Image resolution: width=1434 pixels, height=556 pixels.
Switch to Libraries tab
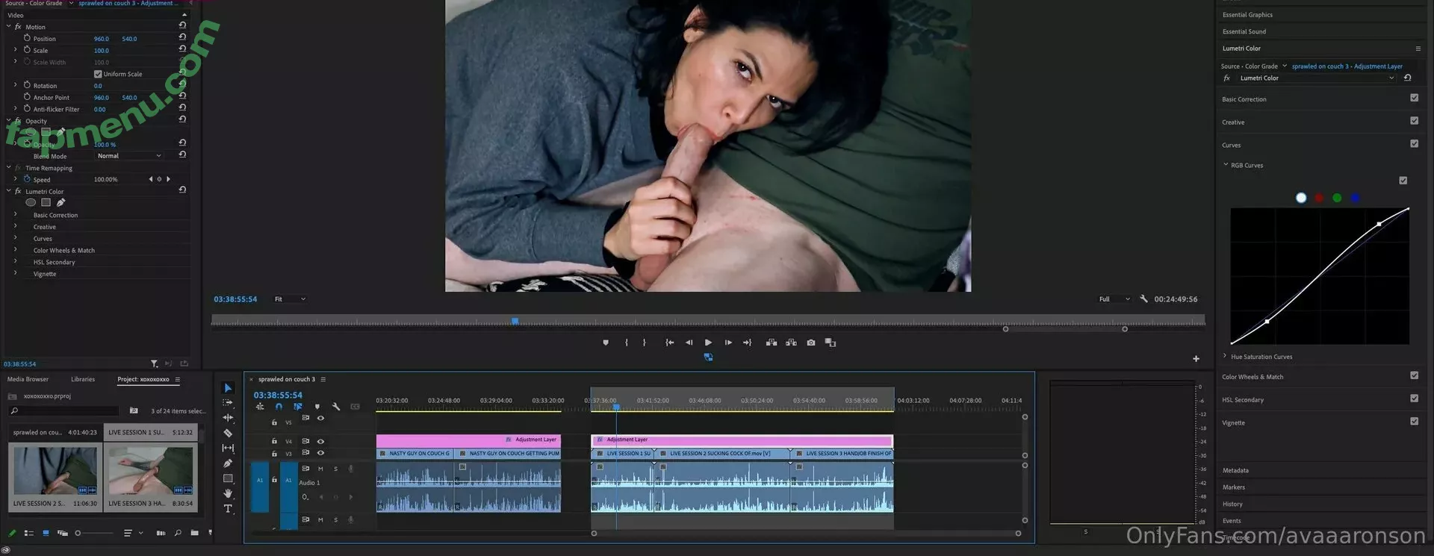83,379
